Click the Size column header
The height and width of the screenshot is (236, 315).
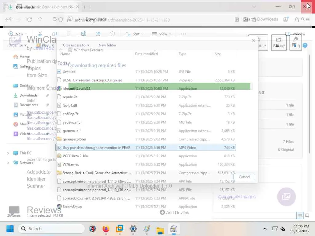218,54
